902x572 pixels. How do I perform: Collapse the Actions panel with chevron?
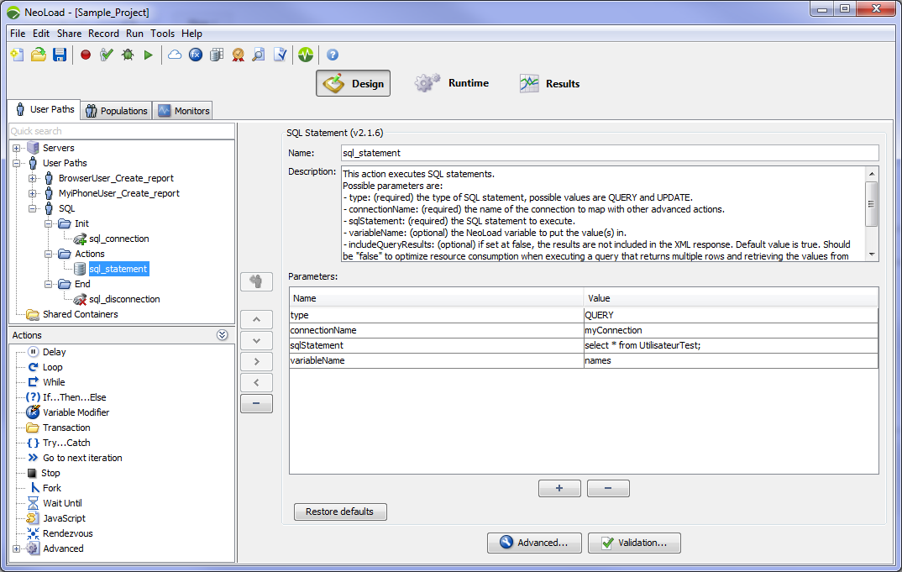point(222,335)
